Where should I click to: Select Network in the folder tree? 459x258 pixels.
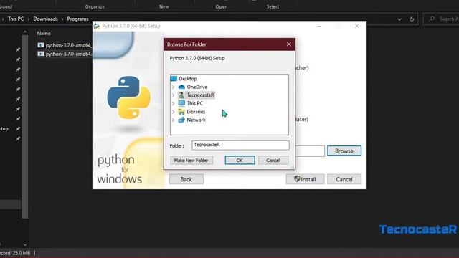[x=196, y=120]
